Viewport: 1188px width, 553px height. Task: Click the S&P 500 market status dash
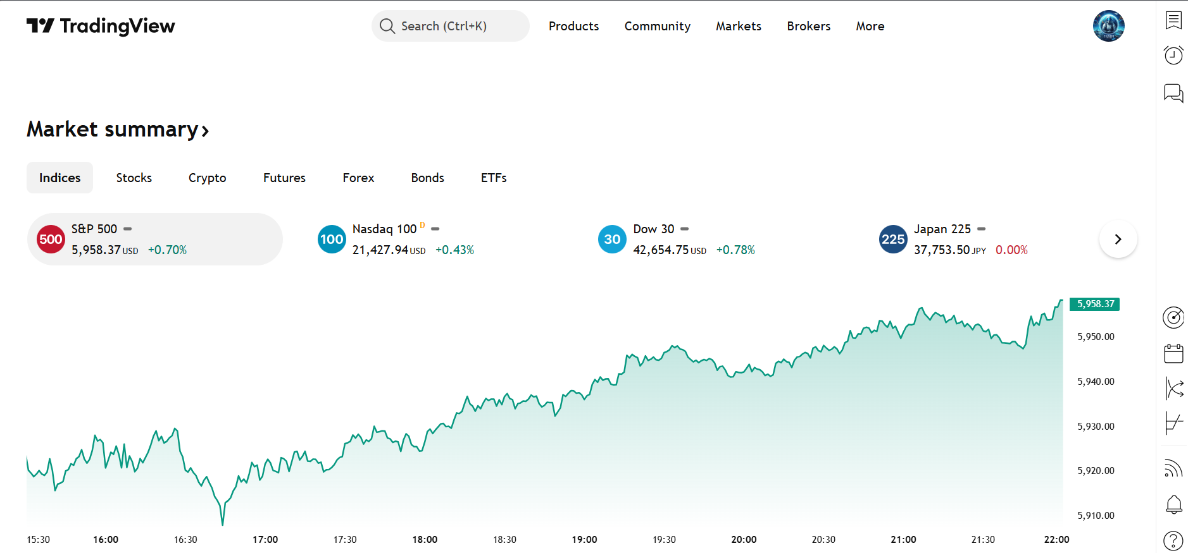(127, 229)
